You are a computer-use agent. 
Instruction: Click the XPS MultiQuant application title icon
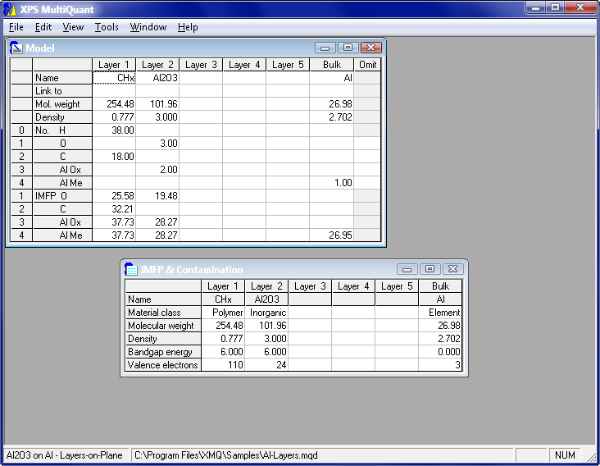[10, 7]
